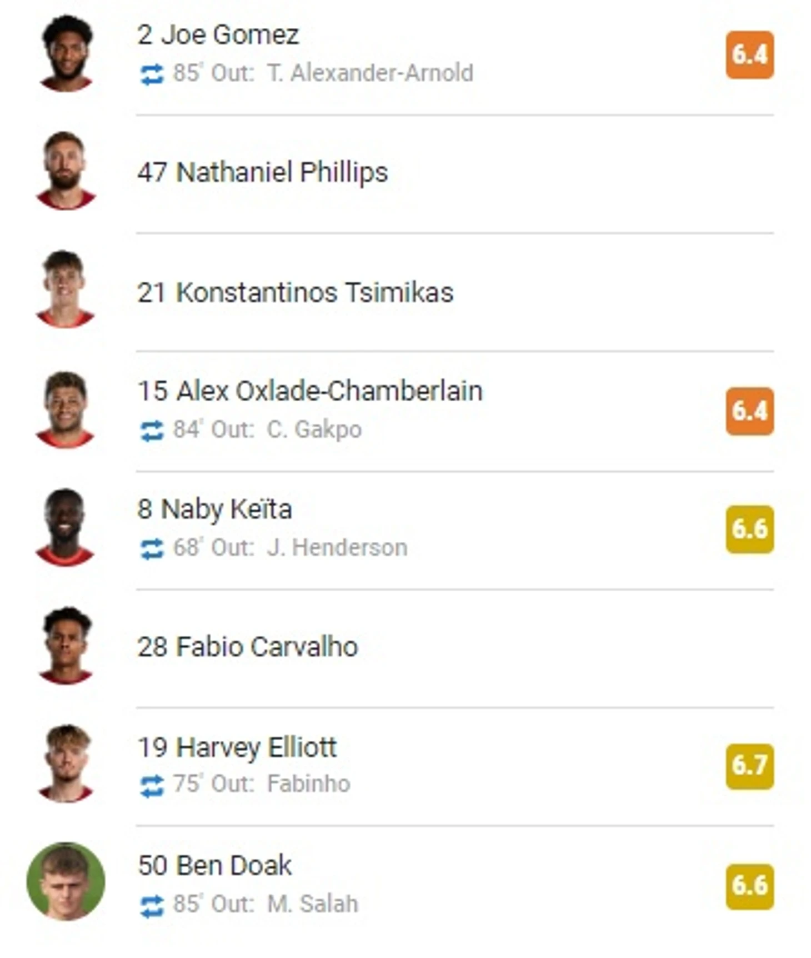Click the substitution arrows under Ben Doak
Screen dimensions: 811x958
pos(152,906)
